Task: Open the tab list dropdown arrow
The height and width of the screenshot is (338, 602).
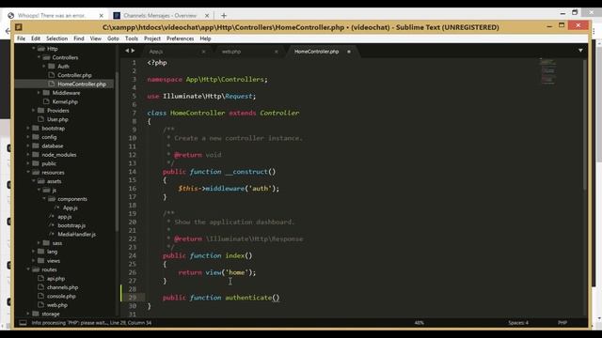Action: coord(580,51)
